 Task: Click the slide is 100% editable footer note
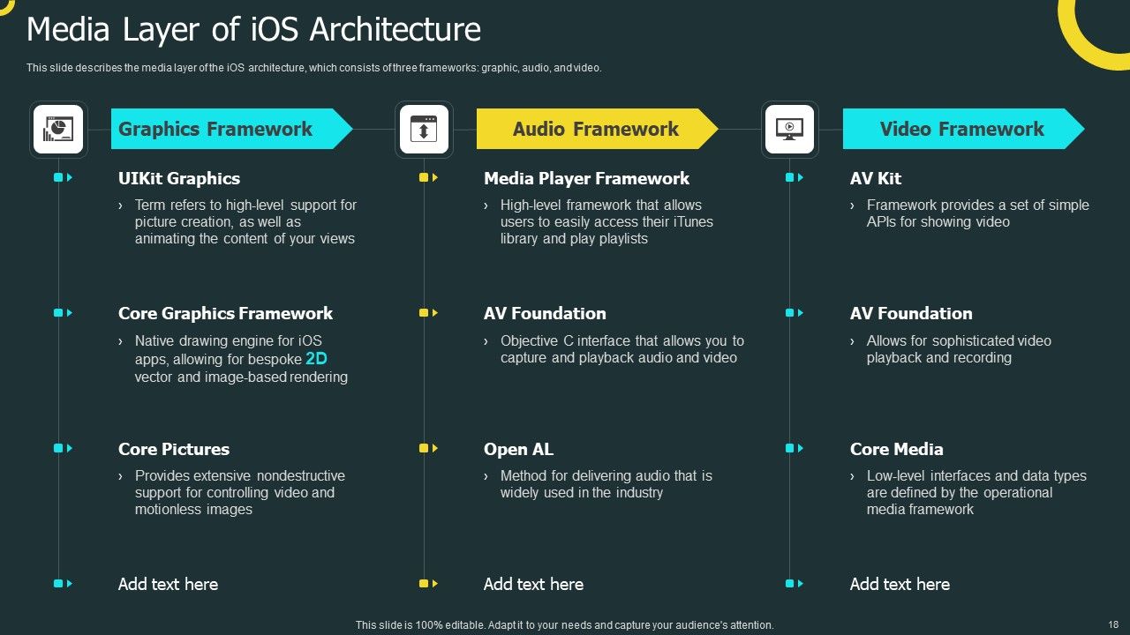coord(564,624)
